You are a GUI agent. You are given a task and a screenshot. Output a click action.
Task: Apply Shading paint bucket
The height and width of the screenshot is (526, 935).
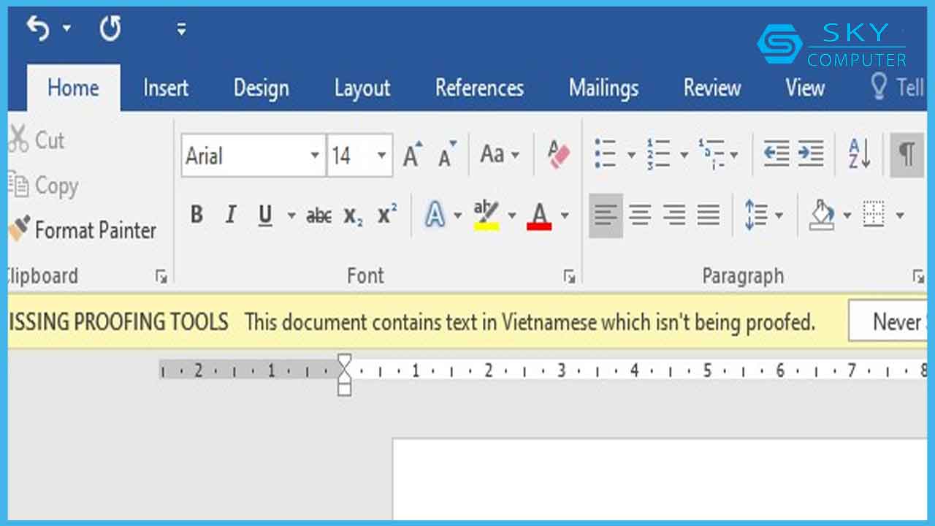pos(823,216)
